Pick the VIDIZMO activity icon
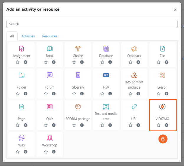The width and height of the screenshot is (184, 166). (x=162, y=107)
